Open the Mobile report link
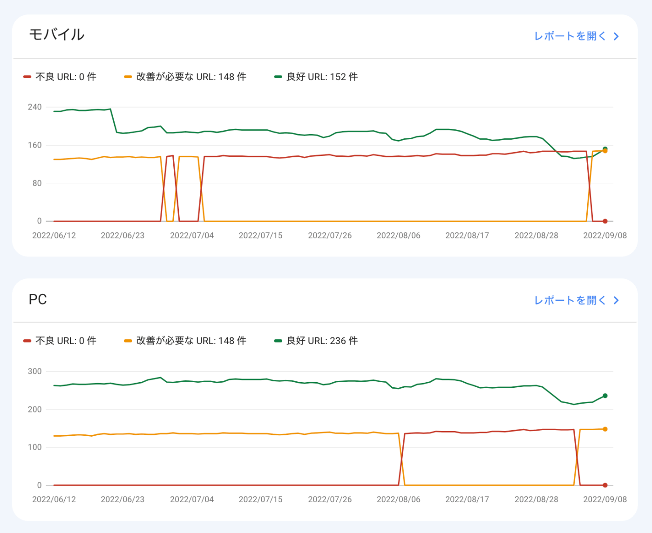652x533 pixels. tap(570, 36)
